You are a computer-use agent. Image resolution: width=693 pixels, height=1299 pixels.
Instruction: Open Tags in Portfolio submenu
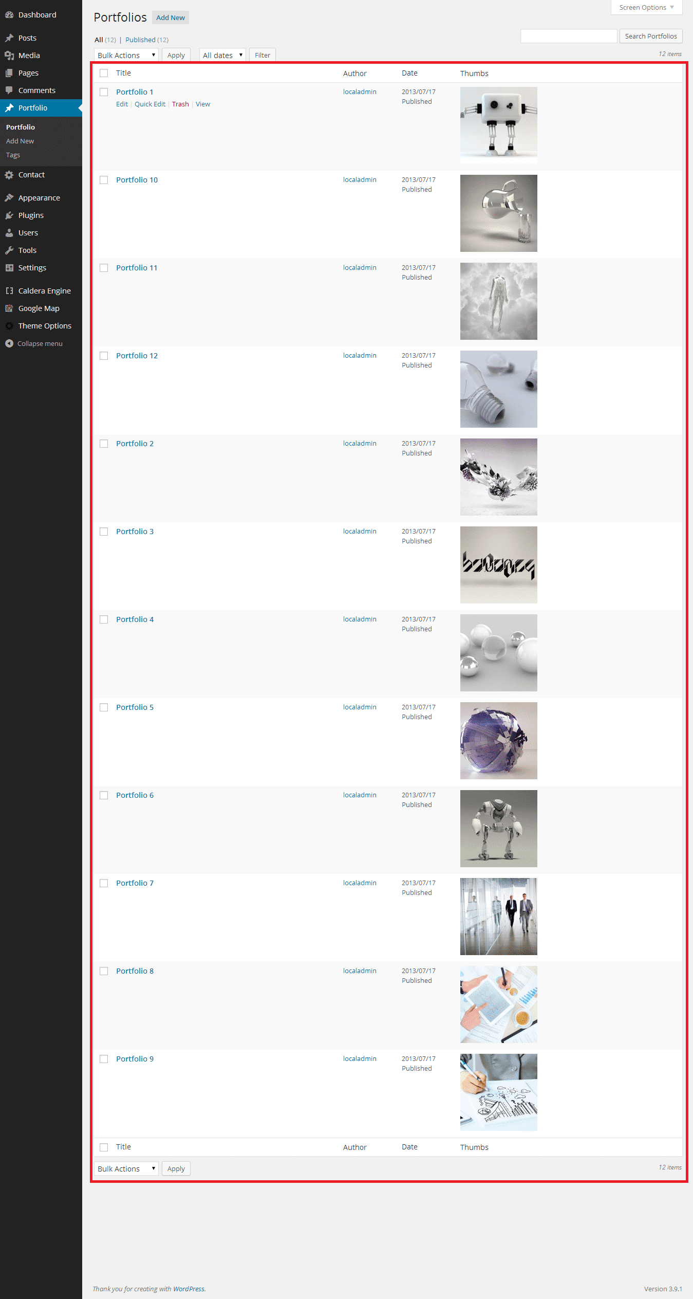pos(13,155)
